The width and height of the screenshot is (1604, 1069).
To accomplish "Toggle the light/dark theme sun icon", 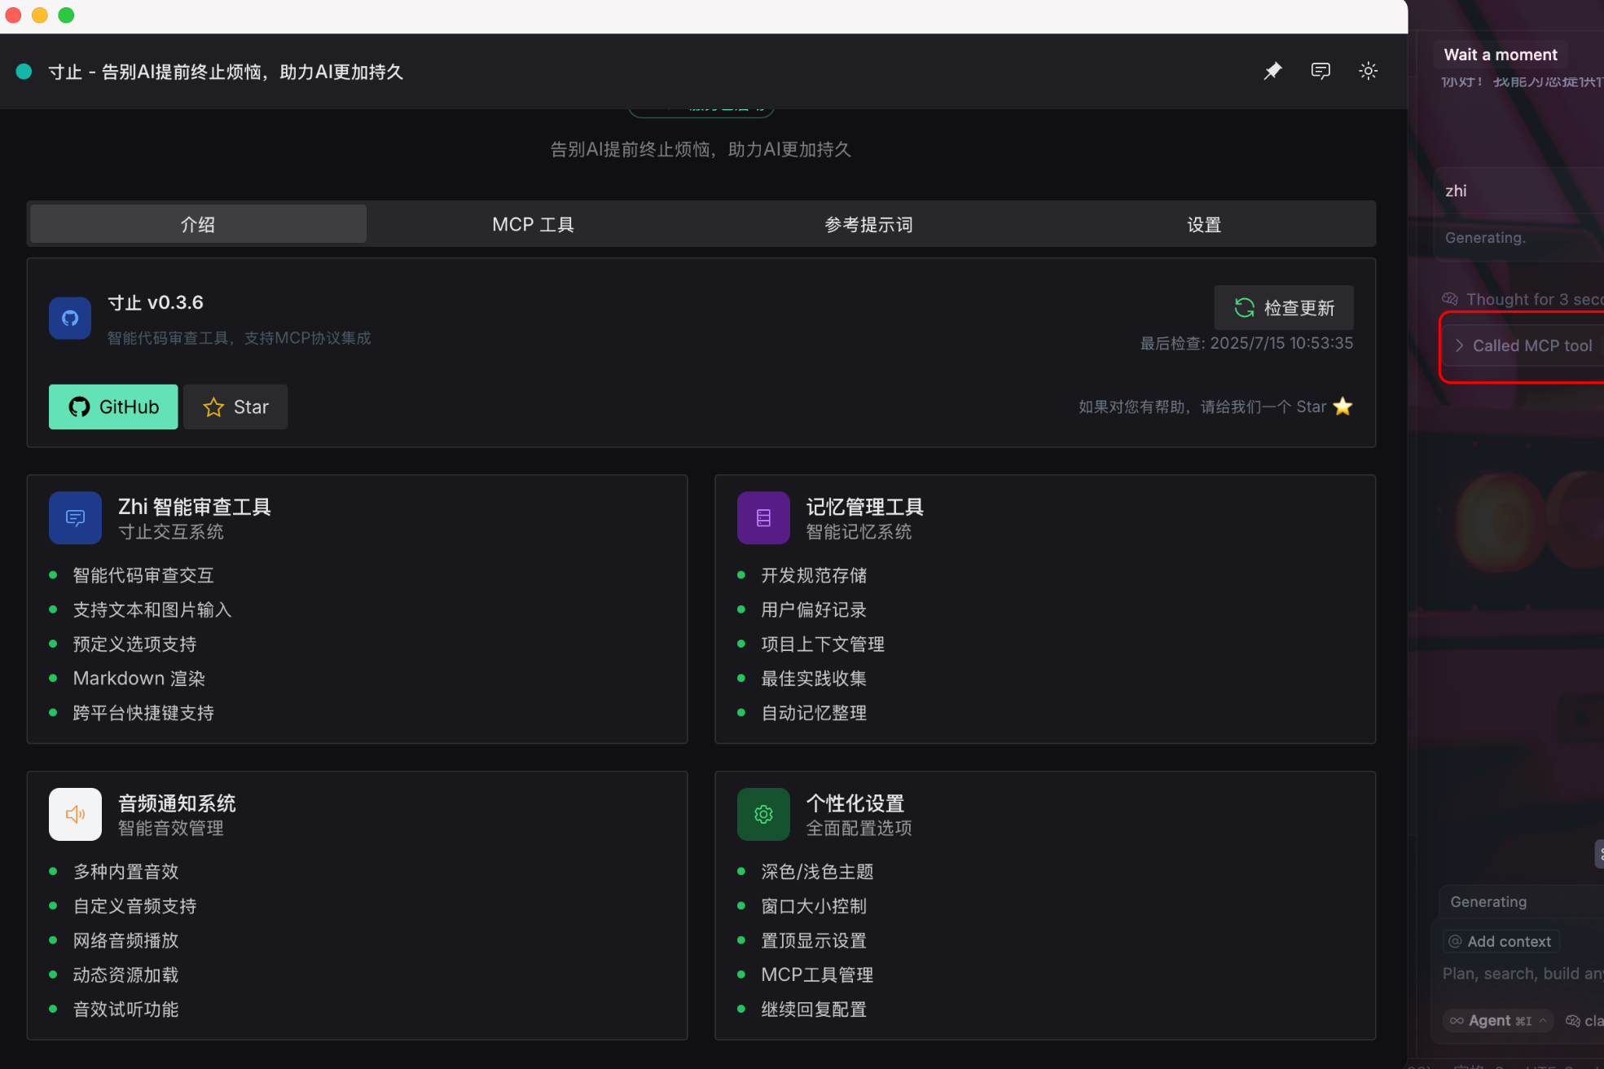I will (x=1368, y=71).
